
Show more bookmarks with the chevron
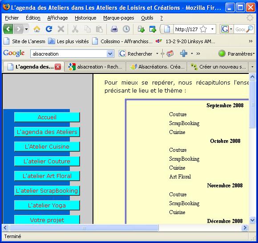point(250,41)
